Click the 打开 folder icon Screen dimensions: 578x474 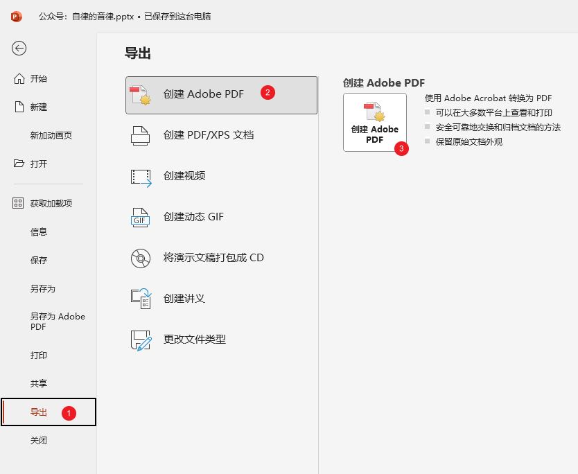click(x=19, y=164)
